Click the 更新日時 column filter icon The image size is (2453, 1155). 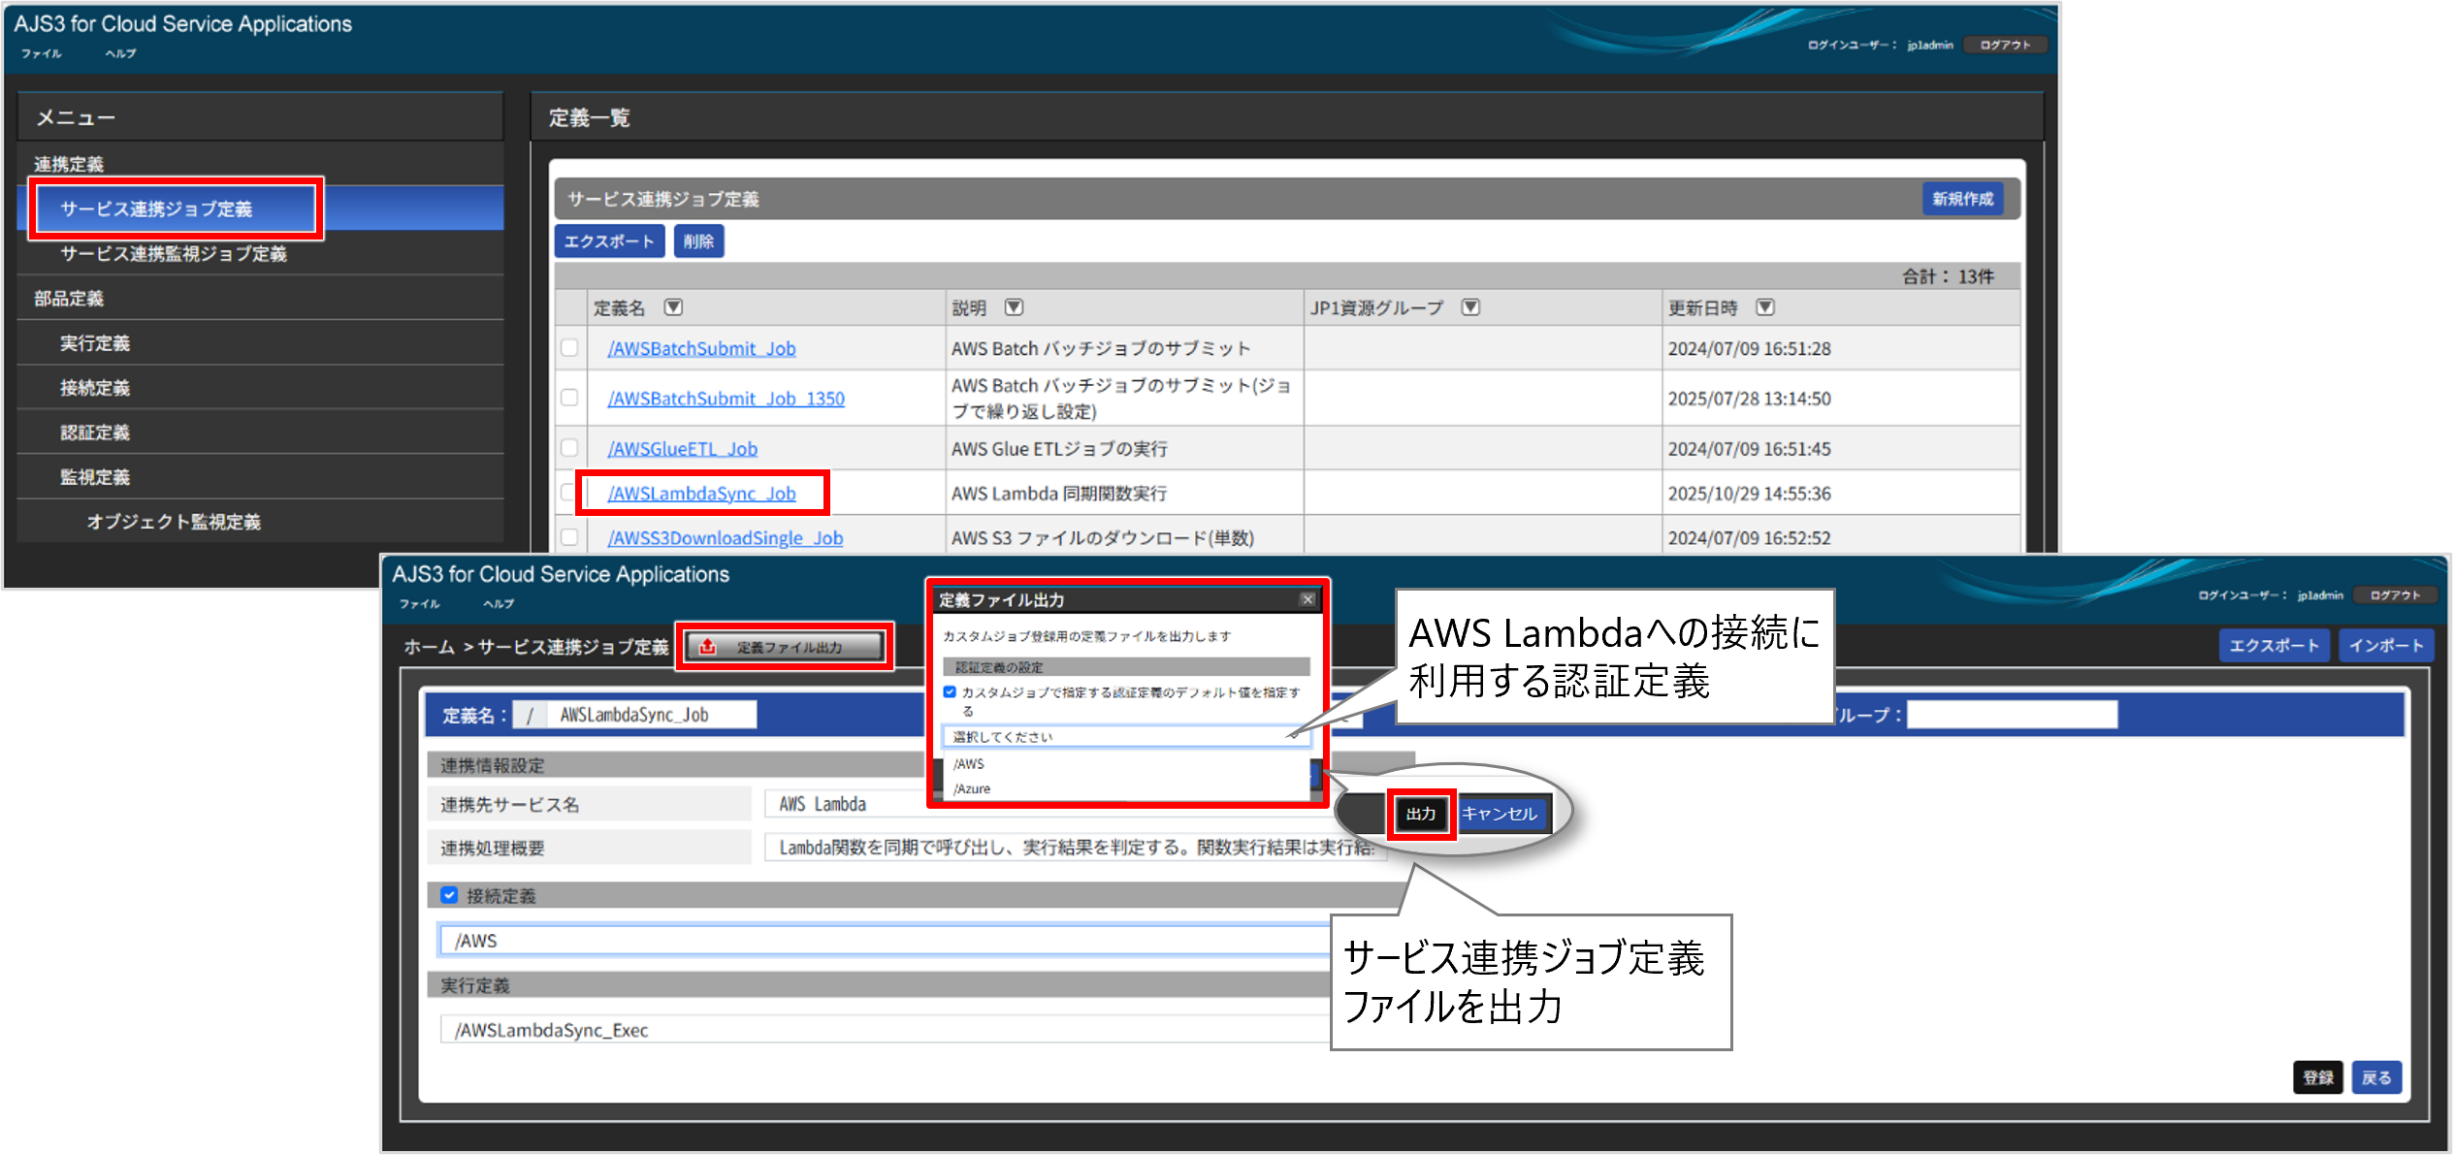1765,307
